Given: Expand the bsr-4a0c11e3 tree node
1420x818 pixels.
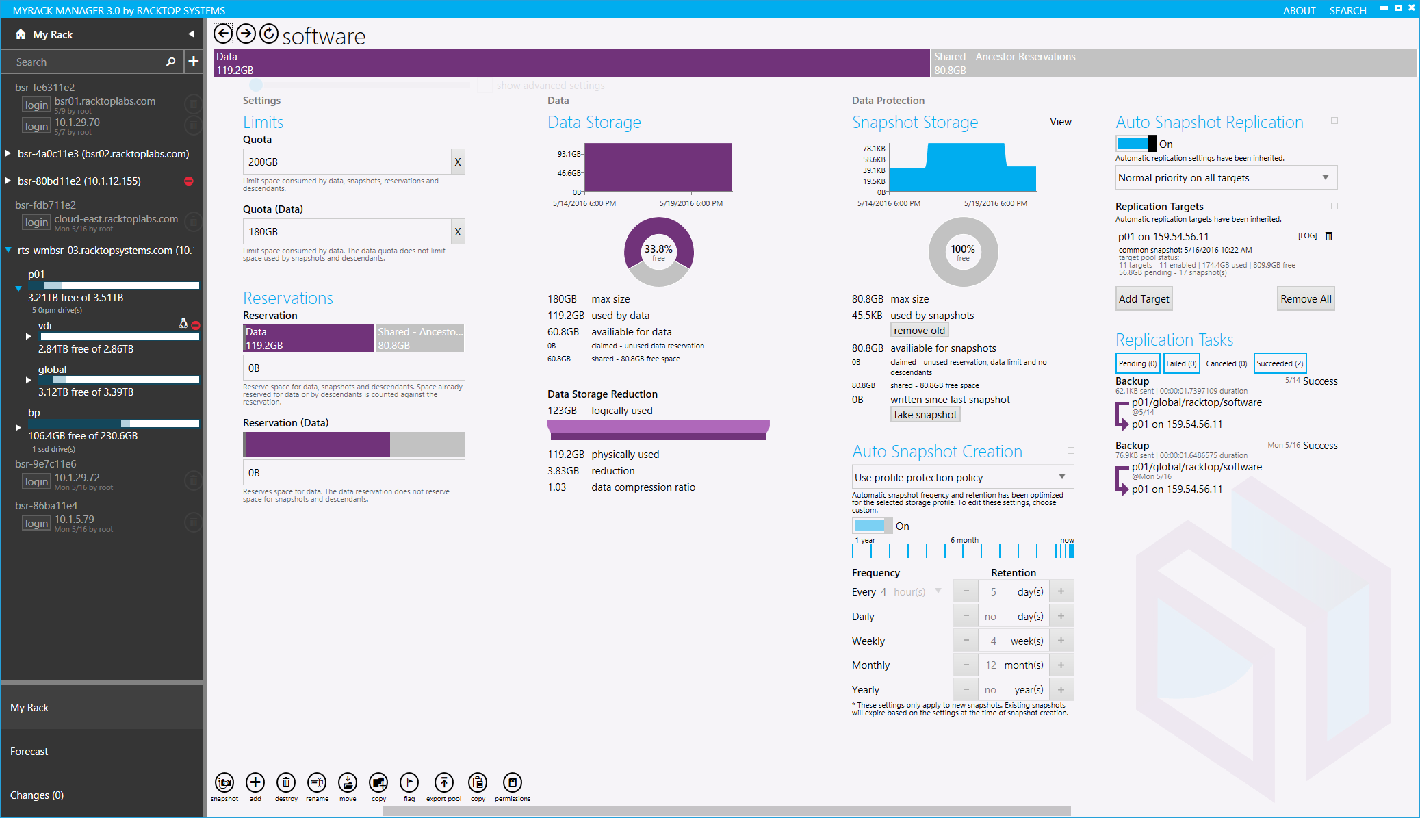Looking at the screenshot, I should pyautogui.click(x=8, y=154).
